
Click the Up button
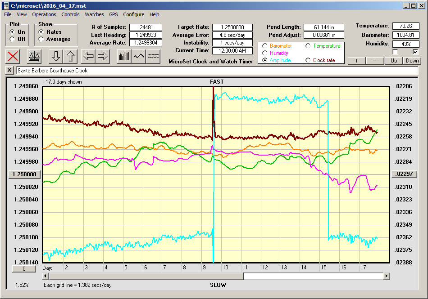click(394, 61)
